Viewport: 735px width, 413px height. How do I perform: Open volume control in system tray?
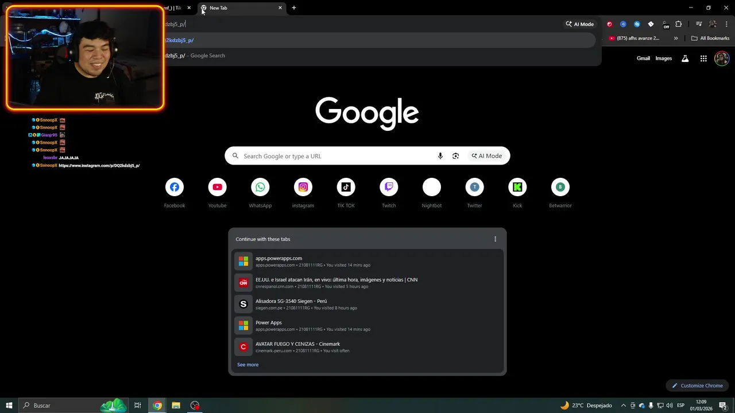pyautogui.click(x=670, y=406)
